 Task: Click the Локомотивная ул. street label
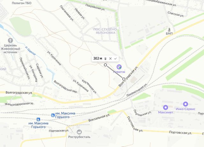pyautogui.click(x=137, y=90)
